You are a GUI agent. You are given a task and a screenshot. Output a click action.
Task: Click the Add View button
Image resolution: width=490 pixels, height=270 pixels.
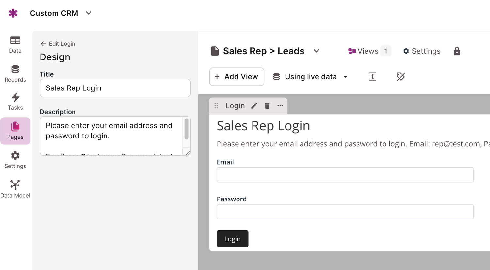pos(237,77)
